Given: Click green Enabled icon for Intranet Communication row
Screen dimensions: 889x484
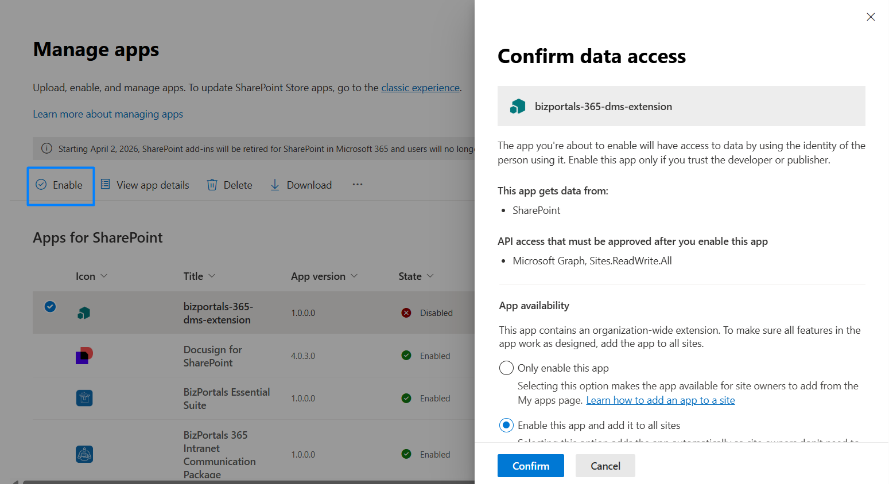Looking at the screenshot, I should 406,454.
